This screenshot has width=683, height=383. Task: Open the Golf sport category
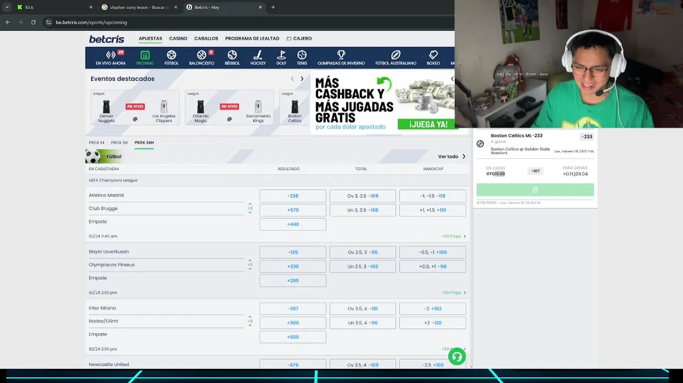pos(281,58)
